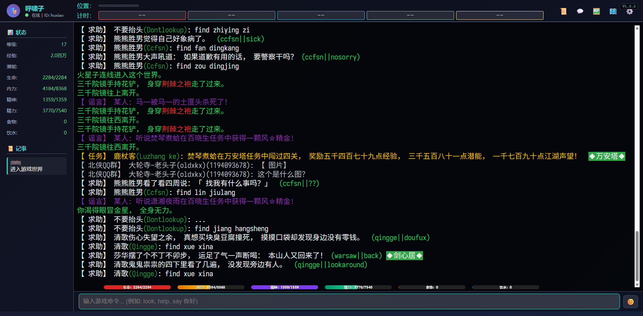Click the 剑心居 location button
This screenshot has width=643, height=316.
404,255
